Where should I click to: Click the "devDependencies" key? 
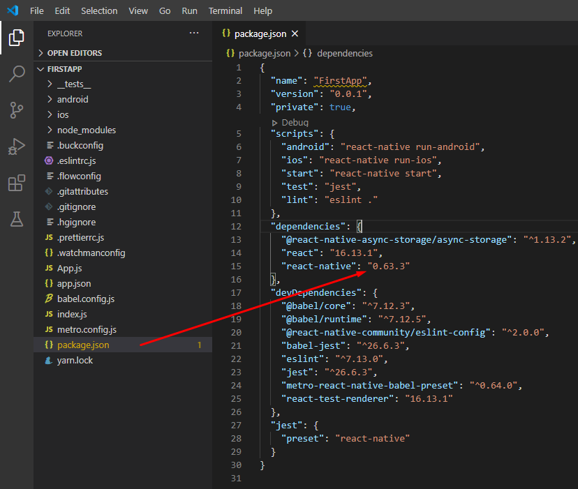pyautogui.click(x=316, y=292)
